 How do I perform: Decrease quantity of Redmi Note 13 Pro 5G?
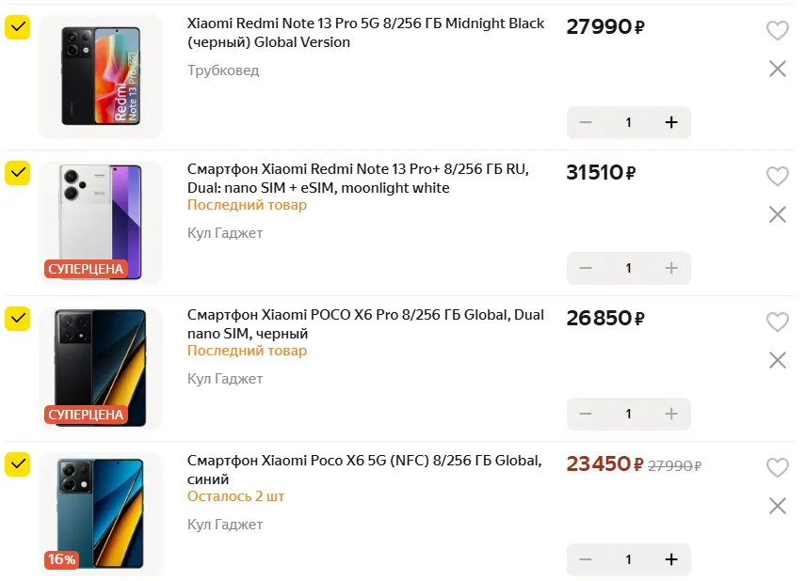click(x=586, y=122)
